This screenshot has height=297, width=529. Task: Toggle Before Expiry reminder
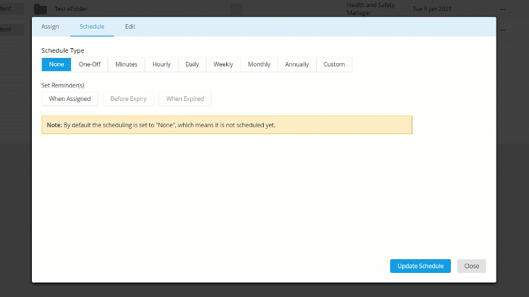[128, 99]
